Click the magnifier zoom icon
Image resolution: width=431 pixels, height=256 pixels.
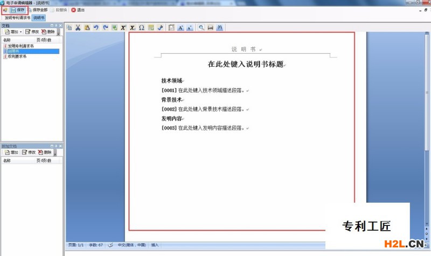point(201,27)
